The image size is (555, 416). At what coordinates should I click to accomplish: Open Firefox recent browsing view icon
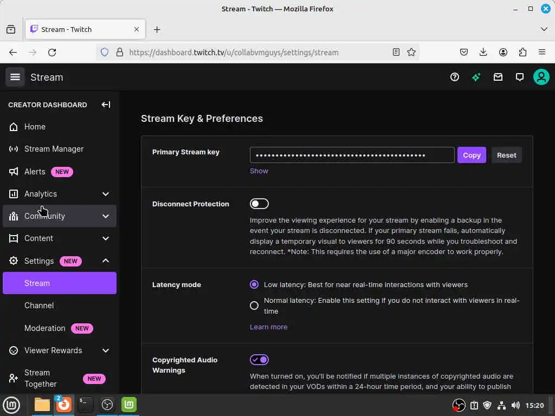point(11,29)
